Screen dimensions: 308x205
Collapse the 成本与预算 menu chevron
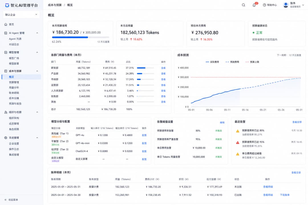[x=37, y=71]
